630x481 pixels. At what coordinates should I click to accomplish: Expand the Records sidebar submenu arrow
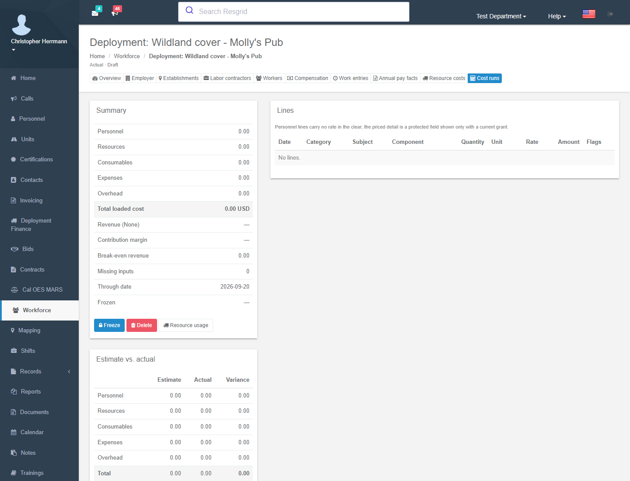pyautogui.click(x=69, y=372)
